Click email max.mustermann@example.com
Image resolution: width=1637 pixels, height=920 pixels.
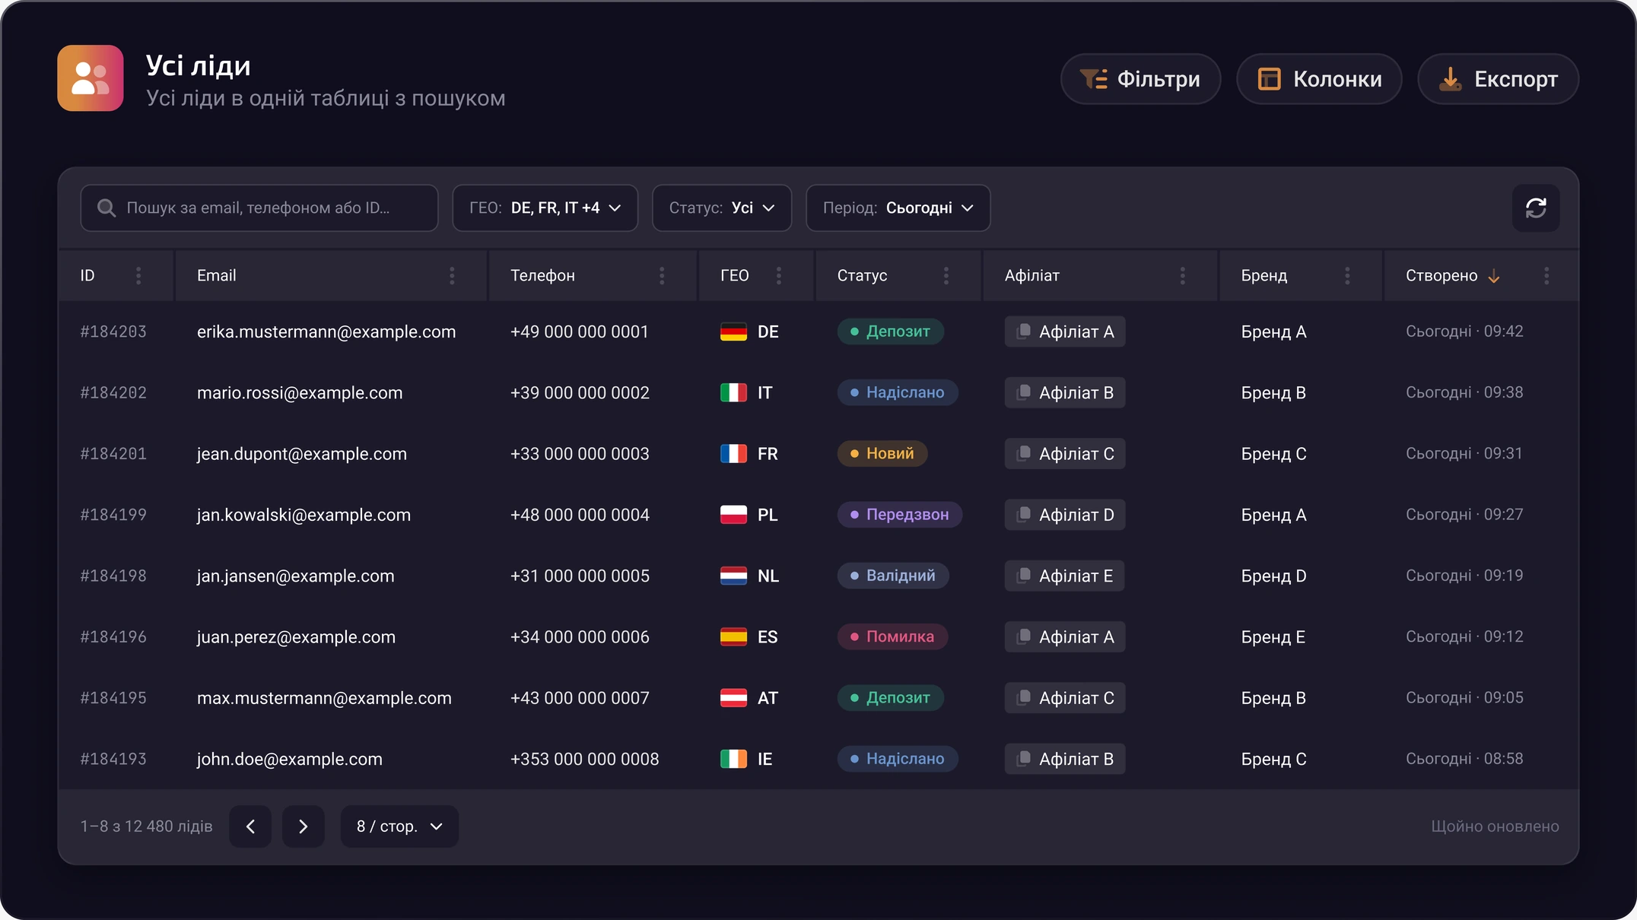tap(324, 698)
